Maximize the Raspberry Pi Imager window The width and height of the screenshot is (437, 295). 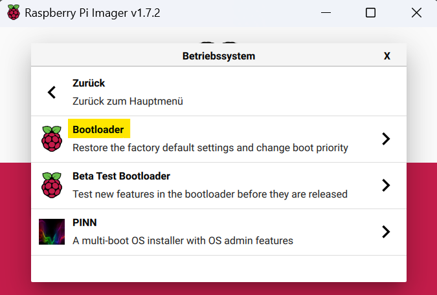click(x=370, y=13)
